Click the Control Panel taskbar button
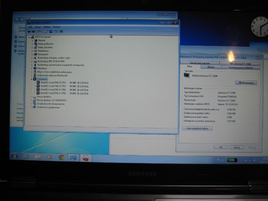 (73, 158)
